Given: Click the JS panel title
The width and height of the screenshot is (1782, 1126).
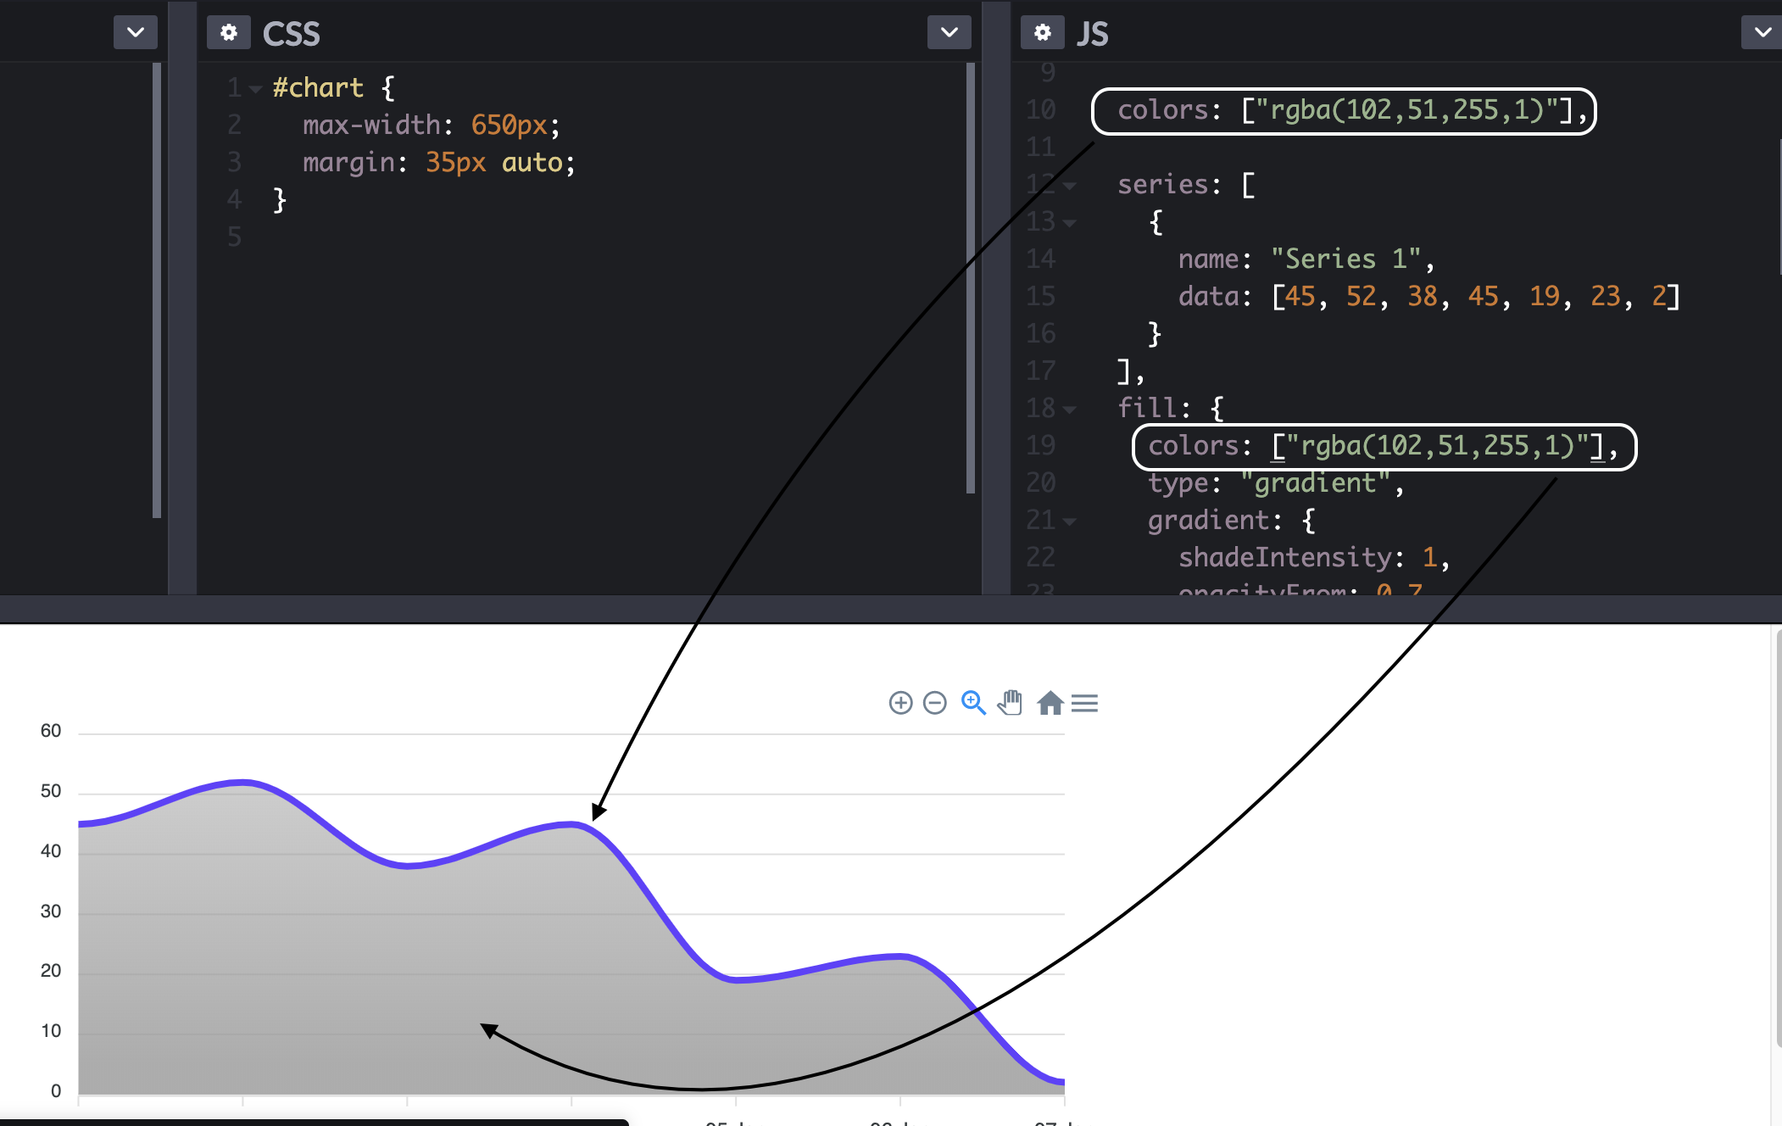Looking at the screenshot, I should click(1092, 34).
